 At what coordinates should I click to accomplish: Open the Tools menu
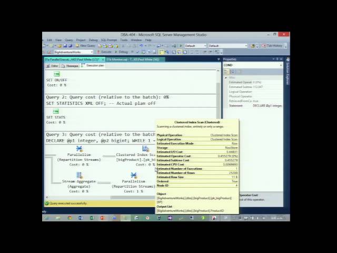124,40
